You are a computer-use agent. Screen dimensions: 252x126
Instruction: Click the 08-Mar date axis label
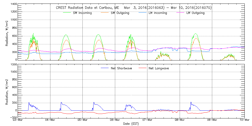[180, 120]
